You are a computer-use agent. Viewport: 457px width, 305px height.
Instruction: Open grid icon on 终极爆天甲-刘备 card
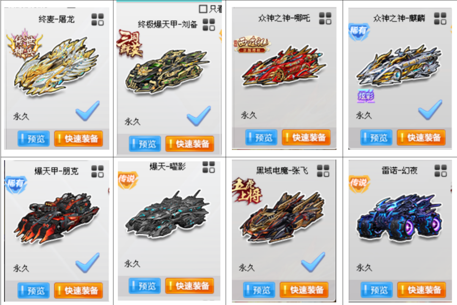[209, 25]
